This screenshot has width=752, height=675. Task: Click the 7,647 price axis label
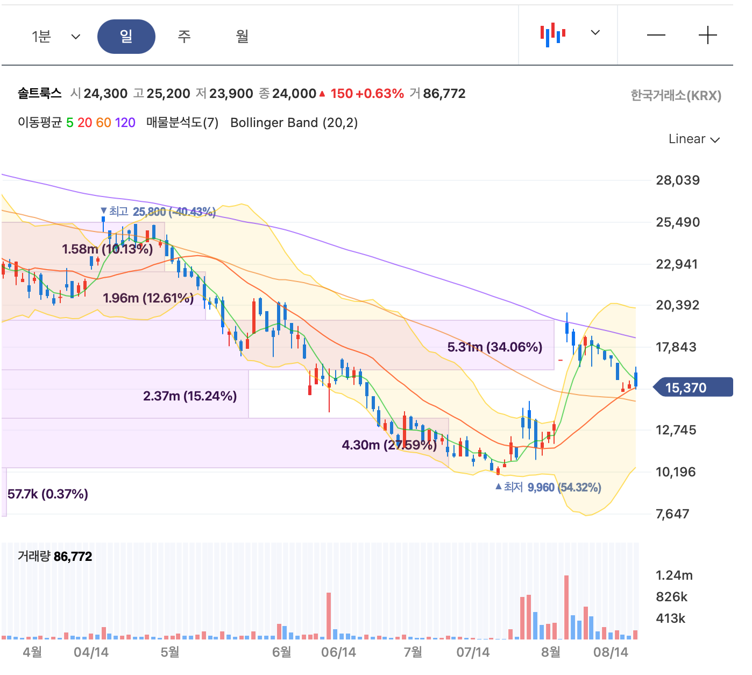coord(672,514)
